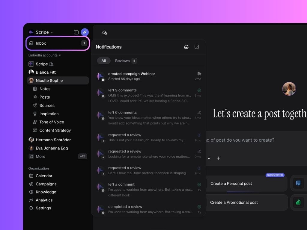Click the green check on completed a review notification

(199, 207)
